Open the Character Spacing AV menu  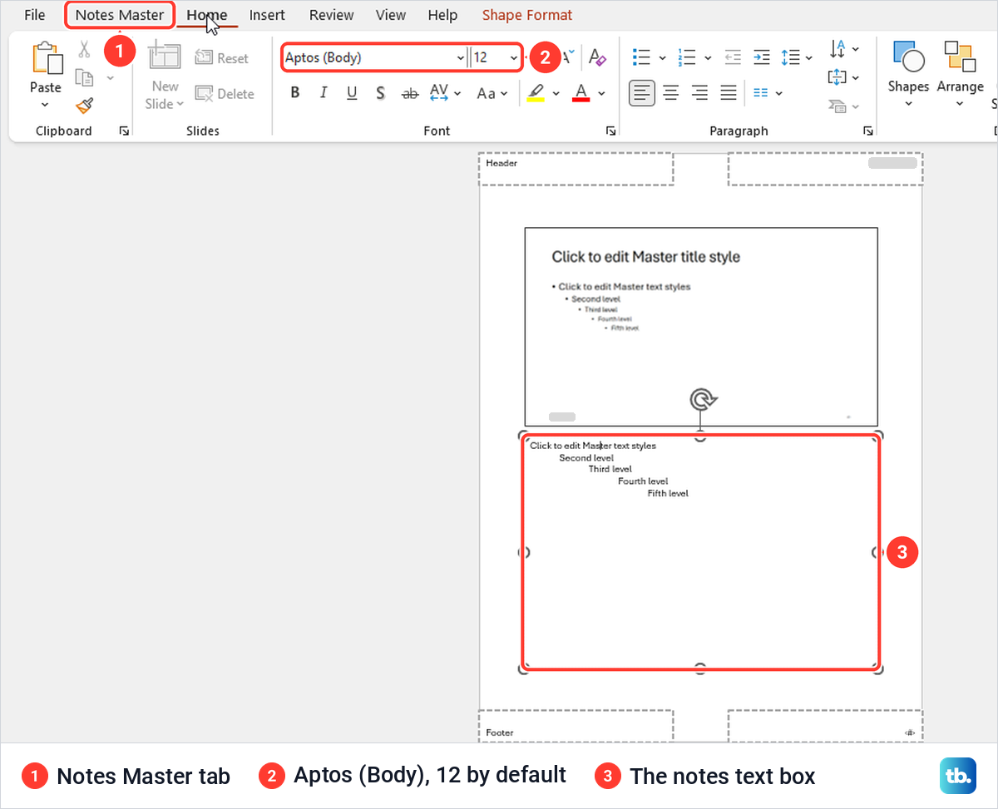click(446, 93)
